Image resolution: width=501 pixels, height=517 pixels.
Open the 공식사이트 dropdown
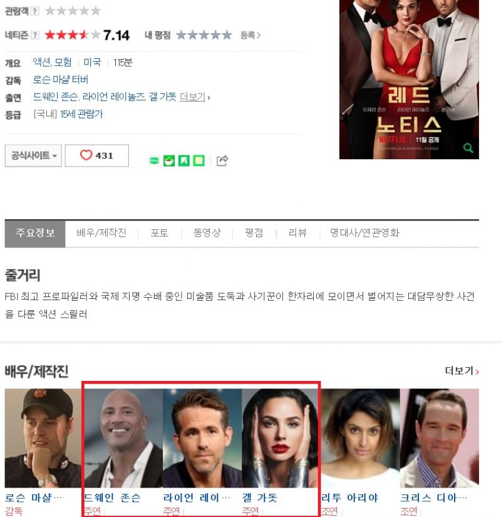click(x=33, y=155)
